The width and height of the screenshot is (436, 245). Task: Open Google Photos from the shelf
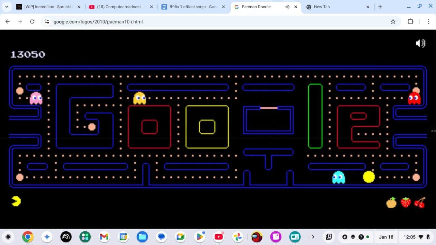click(x=238, y=237)
